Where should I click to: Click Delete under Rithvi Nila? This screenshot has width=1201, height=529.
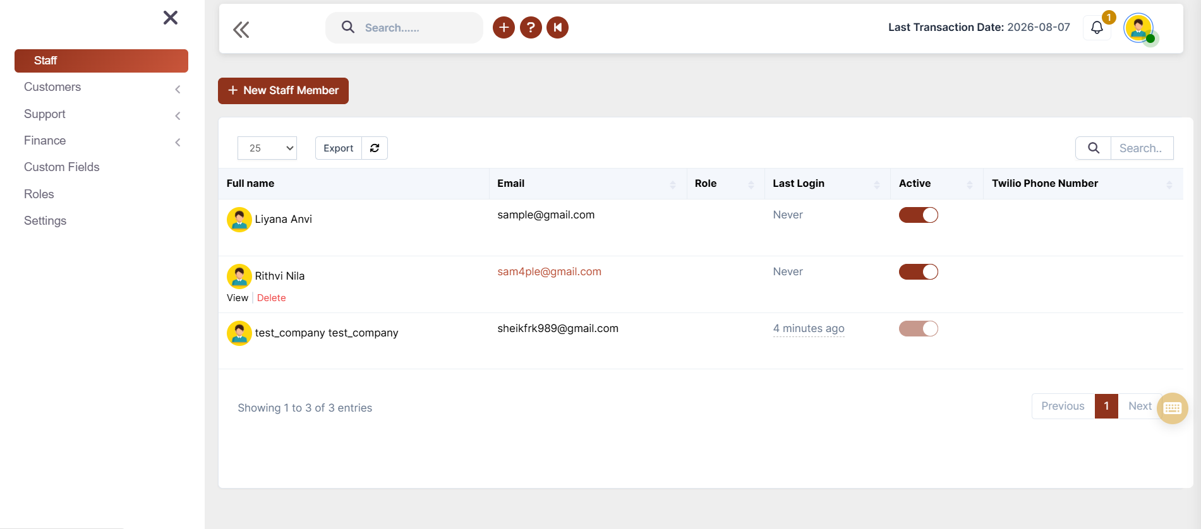coord(272,298)
